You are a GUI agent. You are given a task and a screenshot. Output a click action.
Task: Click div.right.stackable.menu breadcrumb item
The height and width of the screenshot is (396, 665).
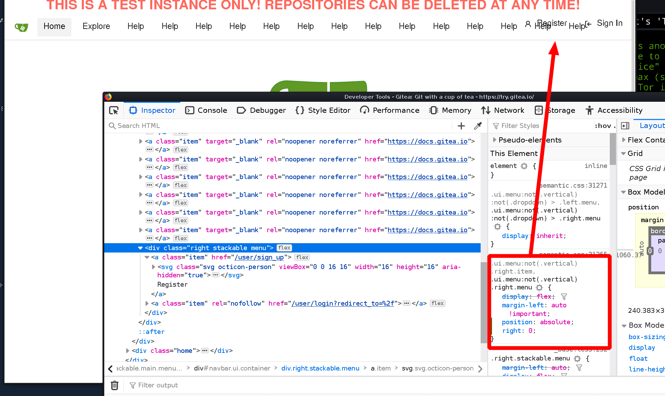[320, 368]
